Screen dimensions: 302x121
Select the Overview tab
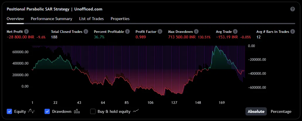tap(15, 19)
